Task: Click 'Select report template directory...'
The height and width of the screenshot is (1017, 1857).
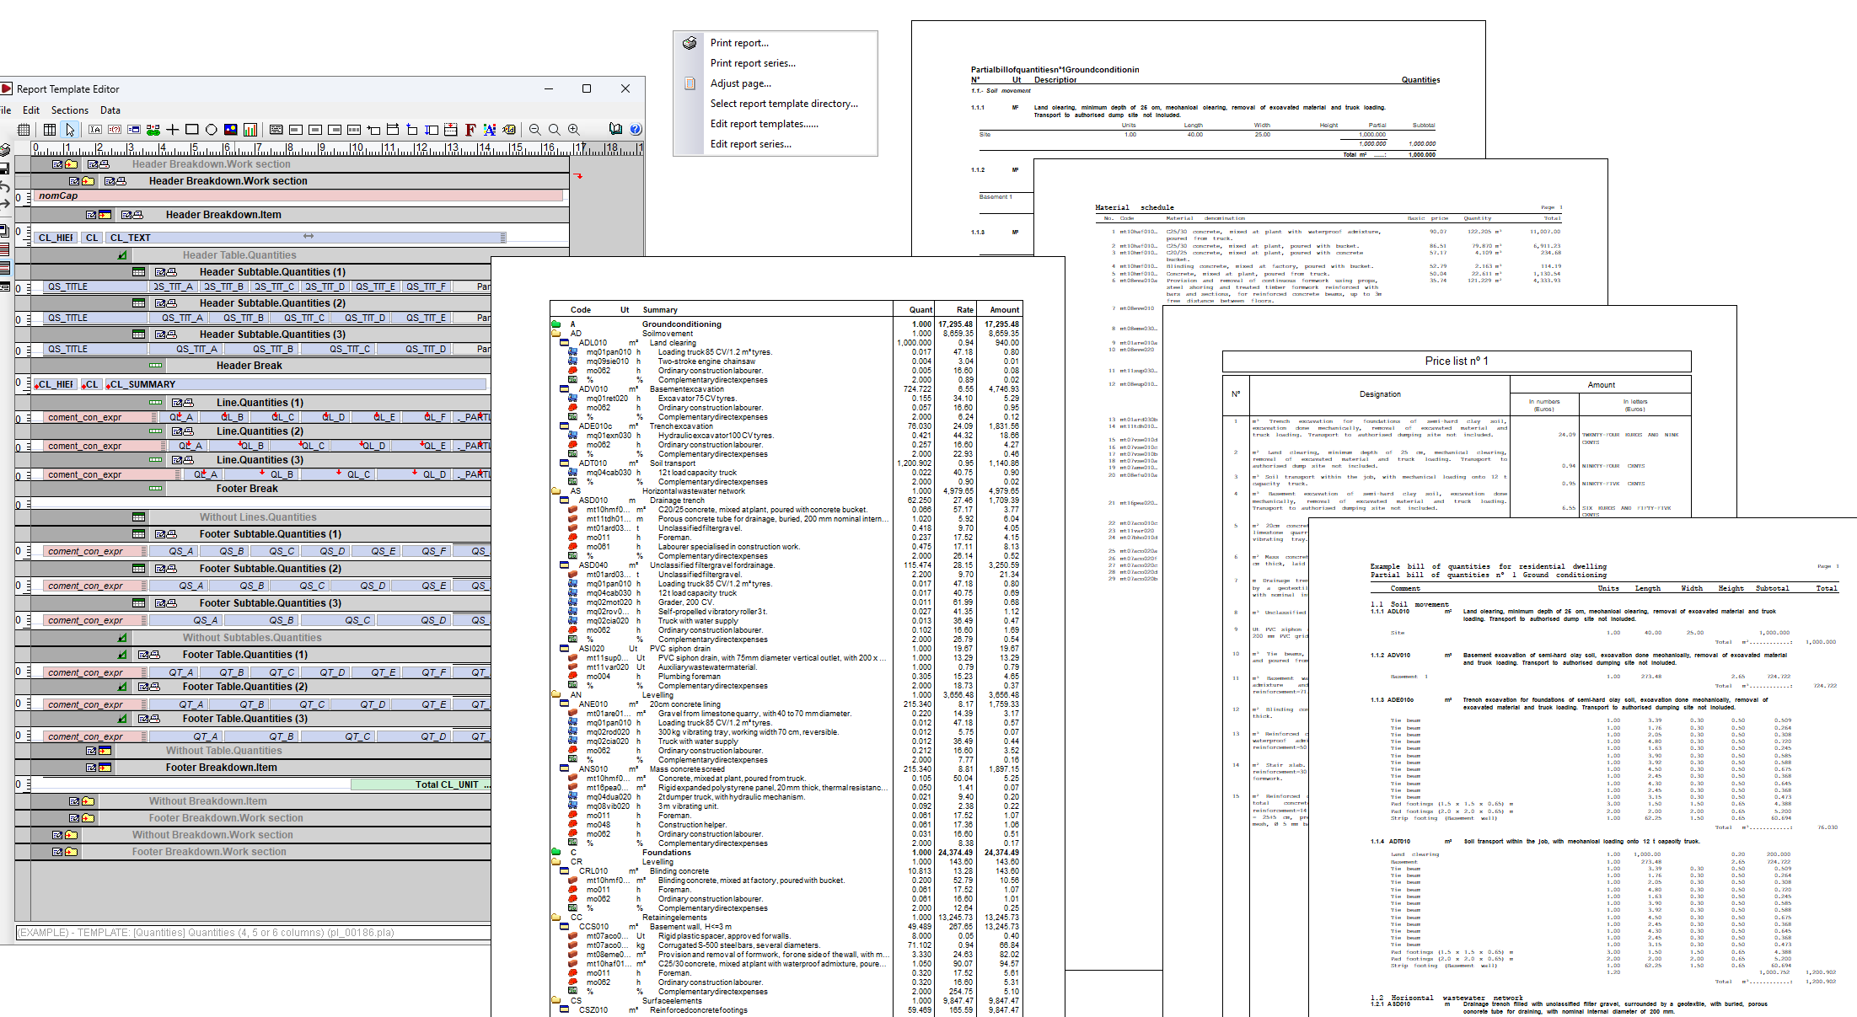Action: [783, 104]
